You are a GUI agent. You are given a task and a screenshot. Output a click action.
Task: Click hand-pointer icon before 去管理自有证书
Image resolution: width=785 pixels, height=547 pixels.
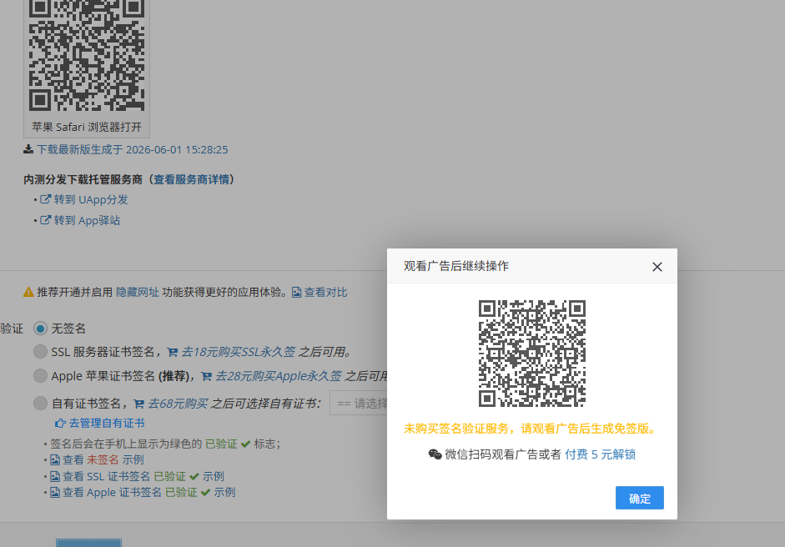tap(60, 423)
